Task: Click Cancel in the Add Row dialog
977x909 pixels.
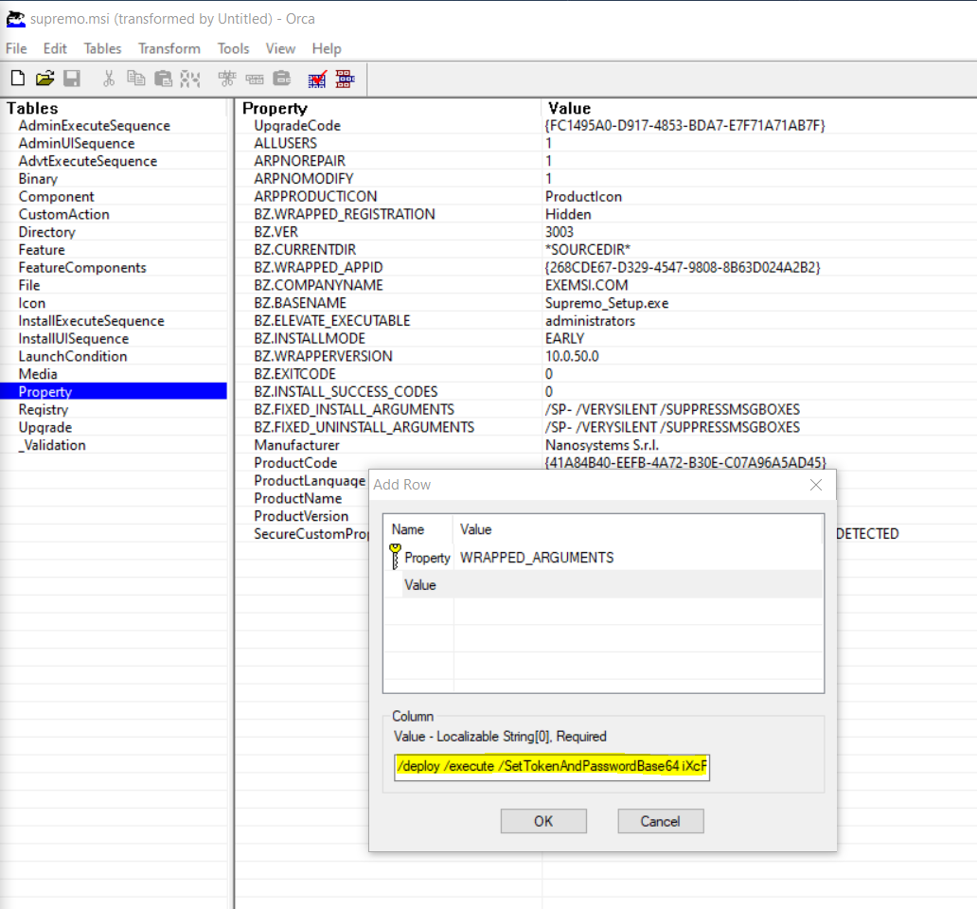Action: coord(661,821)
